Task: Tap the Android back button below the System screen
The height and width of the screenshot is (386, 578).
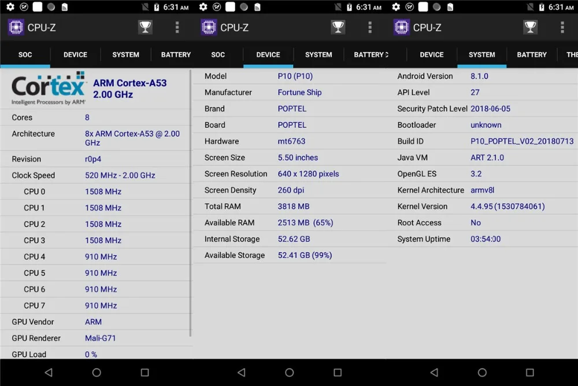Action: click(434, 373)
